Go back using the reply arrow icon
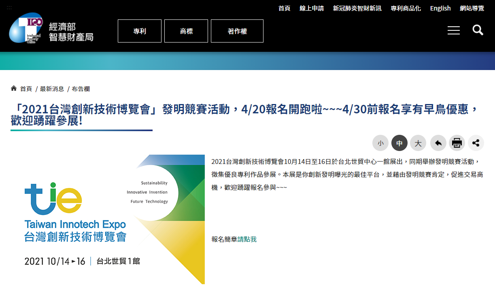 coord(438,143)
